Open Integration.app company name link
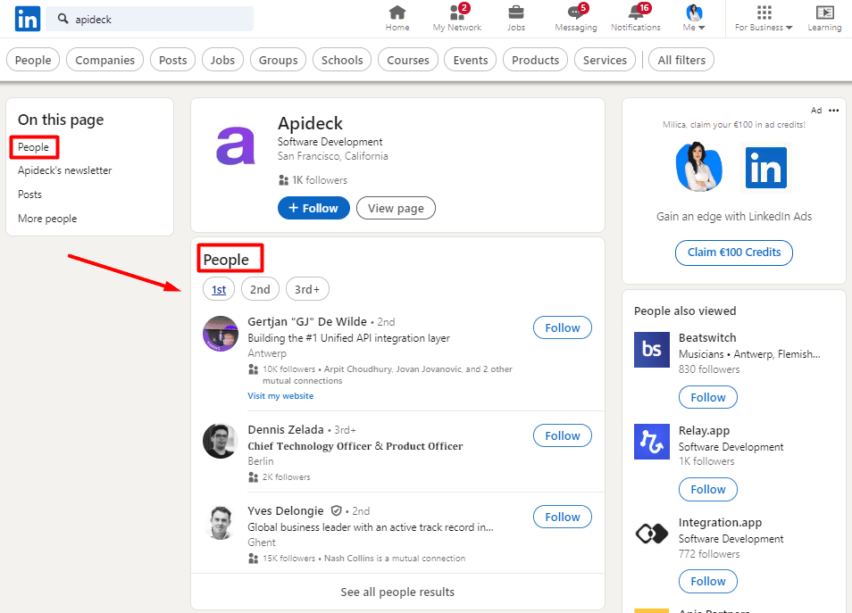Image resolution: width=852 pixels, height=613 pixels. 720,522
